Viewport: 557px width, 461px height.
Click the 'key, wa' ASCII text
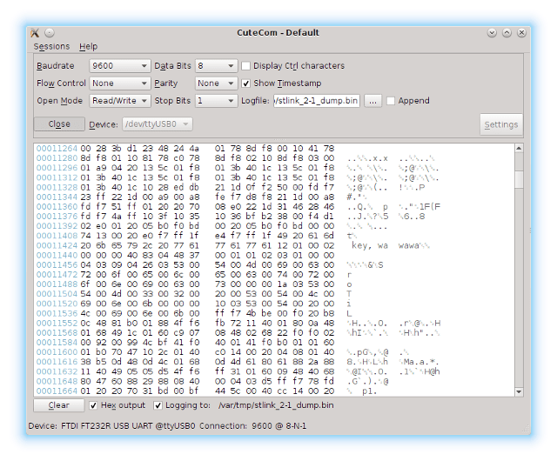369,245
